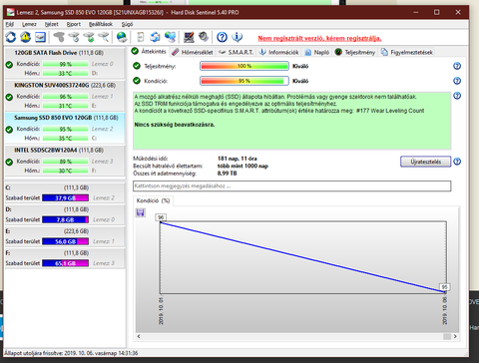
Task: Select the 120GB SATA Flash Drive disk
Action: (65, 63)
